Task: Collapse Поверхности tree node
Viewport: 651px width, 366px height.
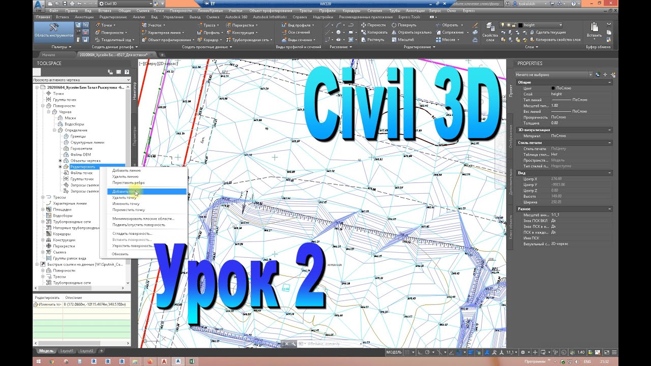Action: coord(42,106)
